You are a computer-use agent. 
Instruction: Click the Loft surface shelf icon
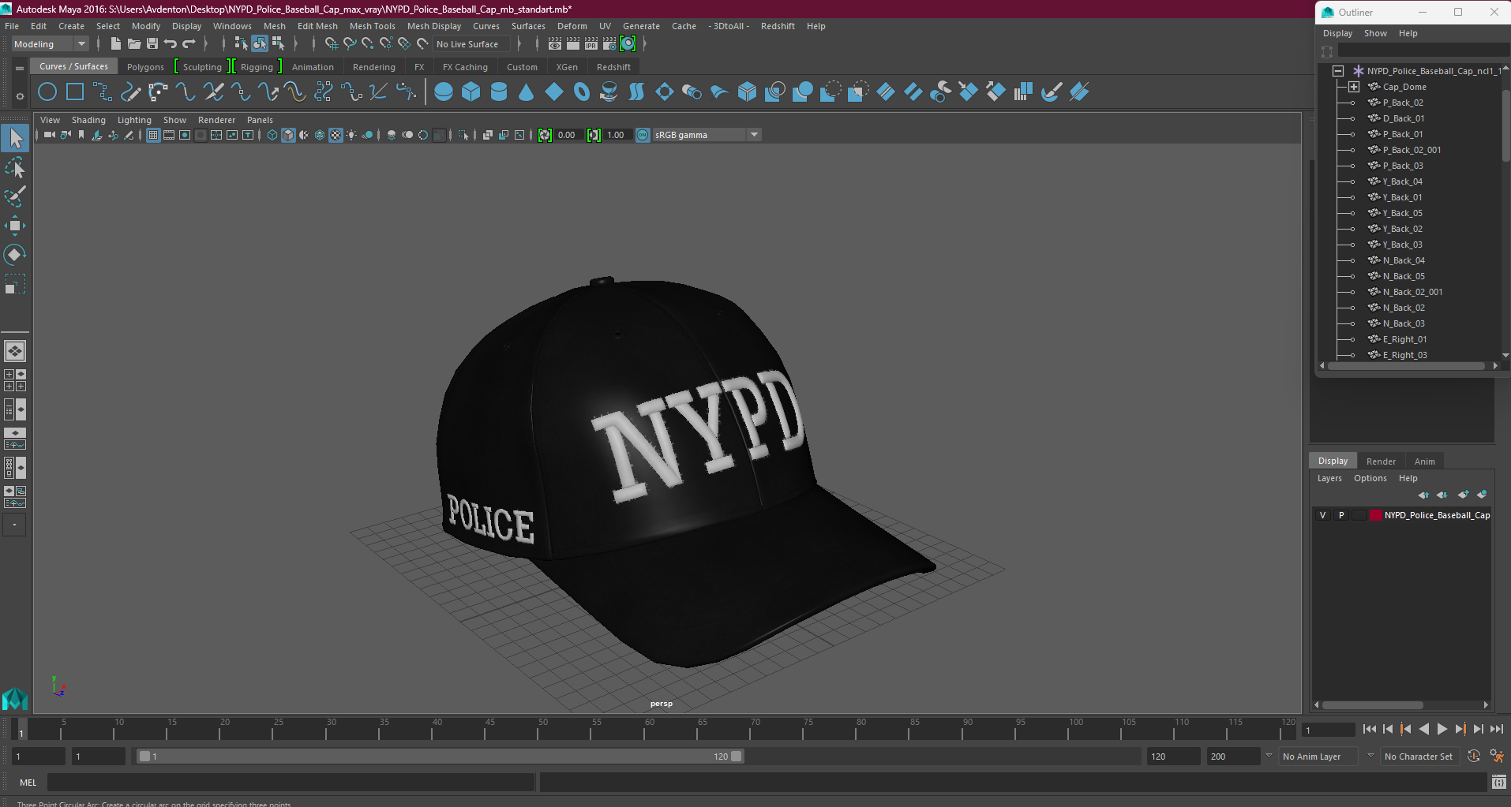coord(636,92)
